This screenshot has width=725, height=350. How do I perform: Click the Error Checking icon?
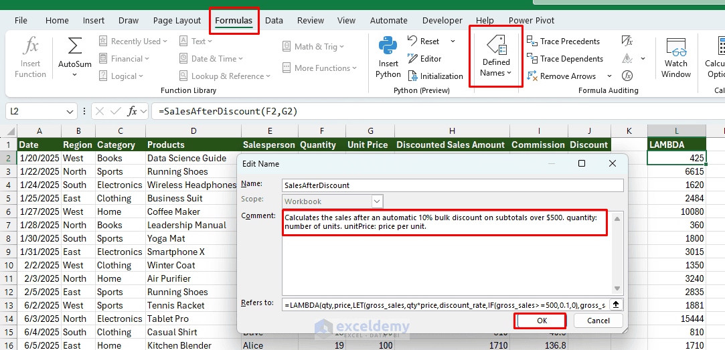pyautogui.click(x=627, y=59)
